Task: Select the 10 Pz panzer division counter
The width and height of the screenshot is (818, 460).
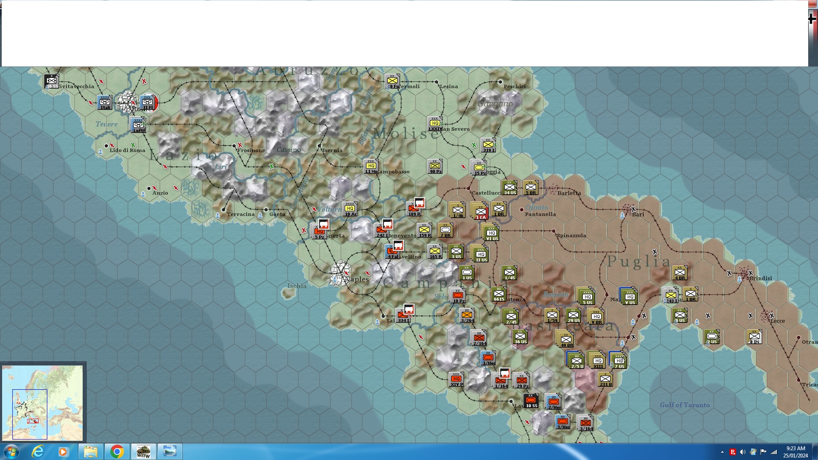Action: click(x=458, y=295)
